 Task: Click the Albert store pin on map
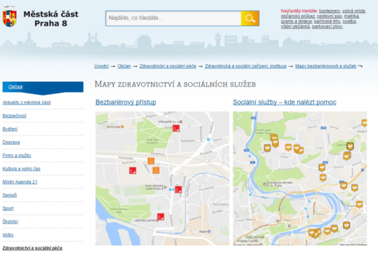click(209, 232)
